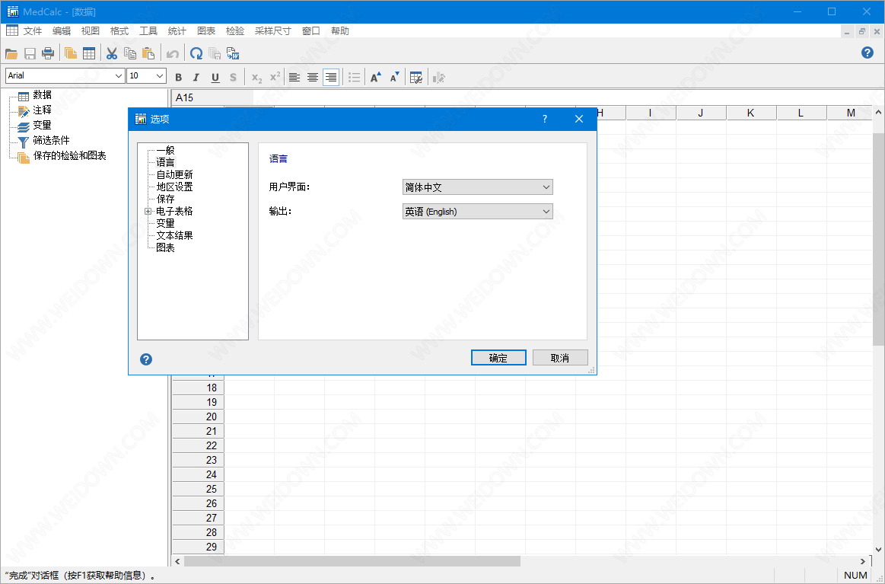
Task: Open the 文件 menu
Action: pos(32,31)
